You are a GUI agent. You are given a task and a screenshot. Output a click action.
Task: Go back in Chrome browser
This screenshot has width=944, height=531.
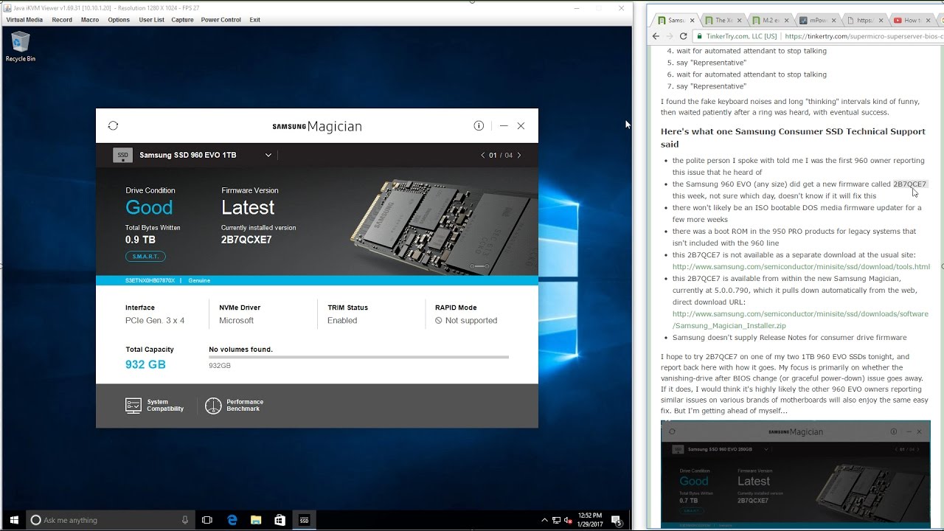(x=656, y=35)
